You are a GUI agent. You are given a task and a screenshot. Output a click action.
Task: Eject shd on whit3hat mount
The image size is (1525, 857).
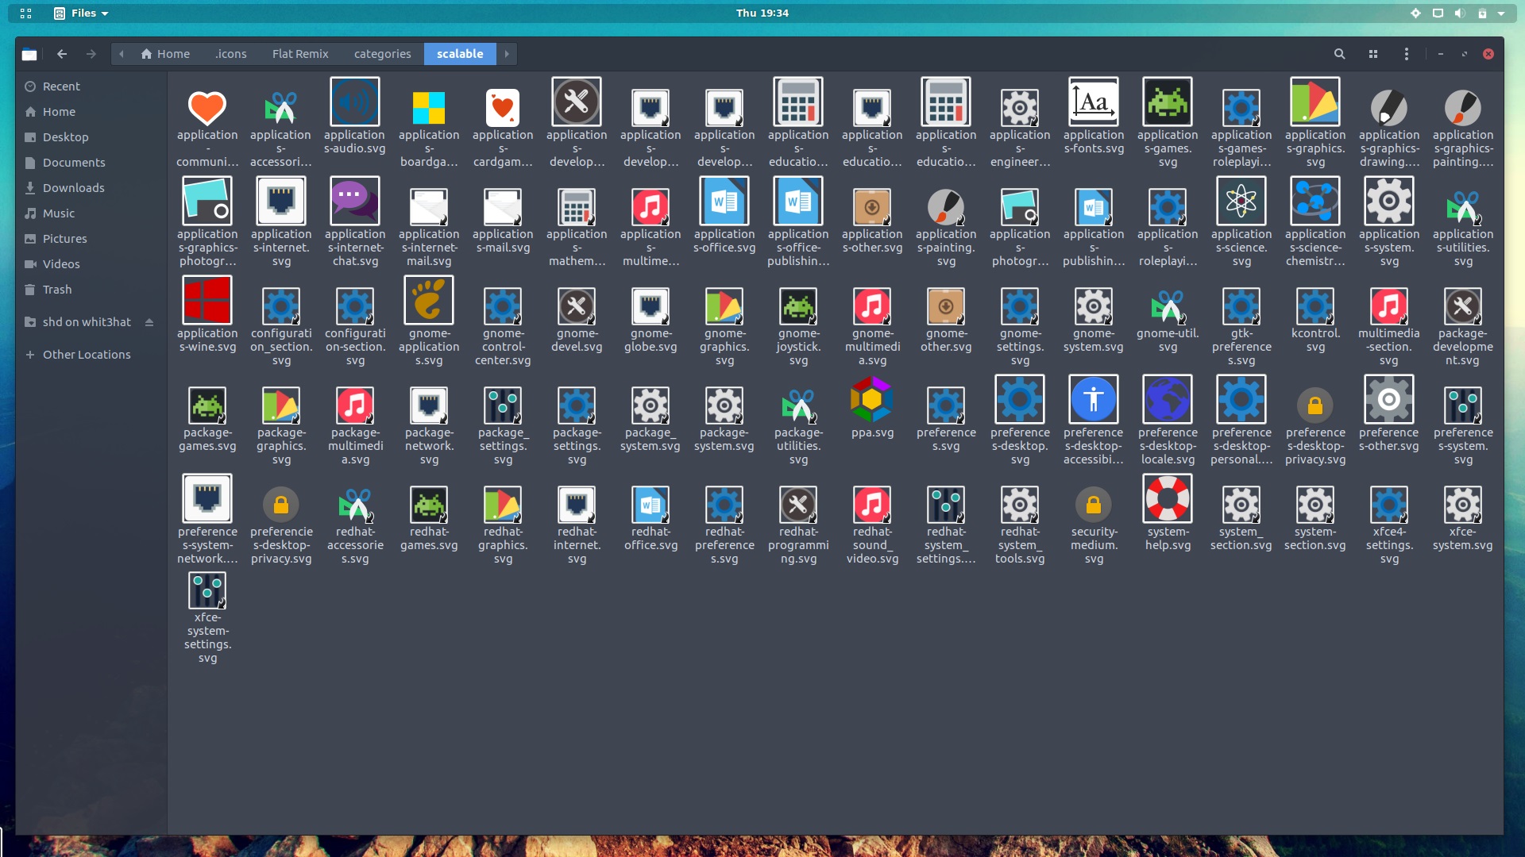point(149,322)
